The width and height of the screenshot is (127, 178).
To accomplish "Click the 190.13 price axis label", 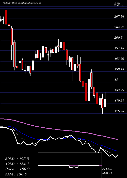I will [119, 69].
